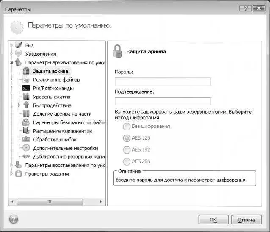The height and width of the screenshot is (232, 270).
Task: Click the Дополнительные настройки icon
Action: [26, 148]
